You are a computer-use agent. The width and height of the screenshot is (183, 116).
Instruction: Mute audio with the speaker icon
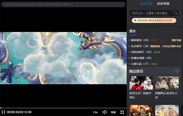(x=105, y=112)
